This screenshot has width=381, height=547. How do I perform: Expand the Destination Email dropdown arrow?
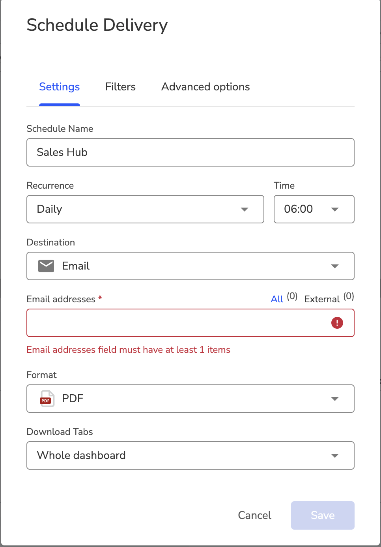335,266
